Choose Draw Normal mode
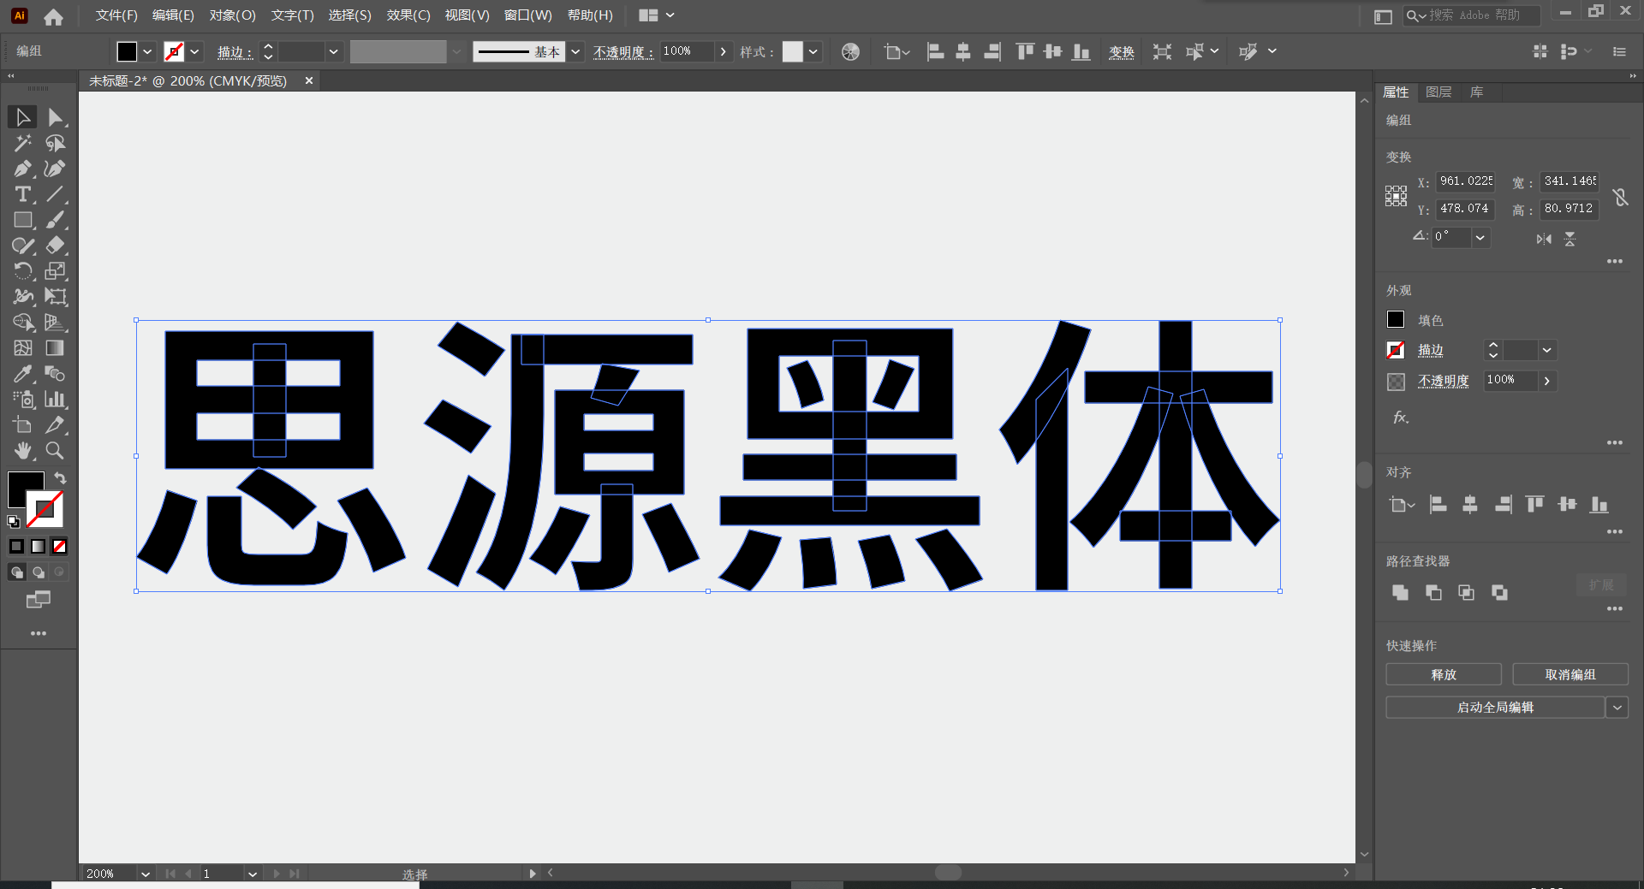1644x889 pixels. [16, 572]
